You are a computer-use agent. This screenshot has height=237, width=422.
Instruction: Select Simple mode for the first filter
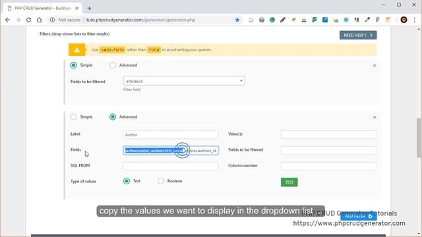pos(73,65)
